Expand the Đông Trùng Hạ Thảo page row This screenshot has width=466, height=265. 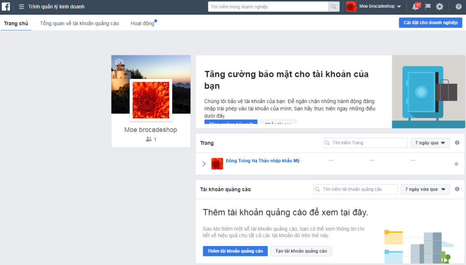pyautogui.click(x=204, y=164)
